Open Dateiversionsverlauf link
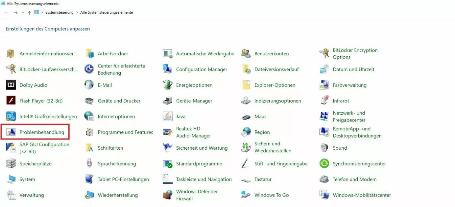 click(276, 69)
